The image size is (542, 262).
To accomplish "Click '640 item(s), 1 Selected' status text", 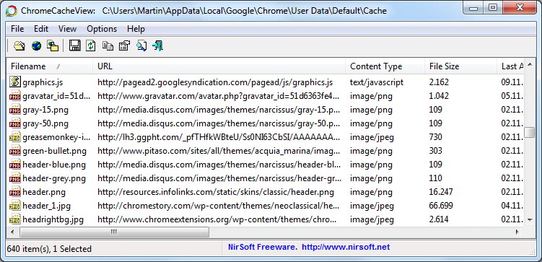I will tap(49, 249).
